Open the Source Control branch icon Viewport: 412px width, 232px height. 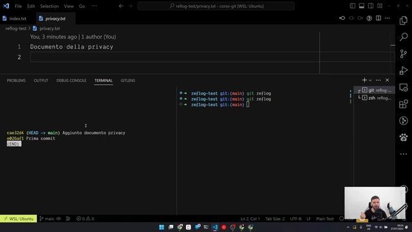click(x=404, y=53)
